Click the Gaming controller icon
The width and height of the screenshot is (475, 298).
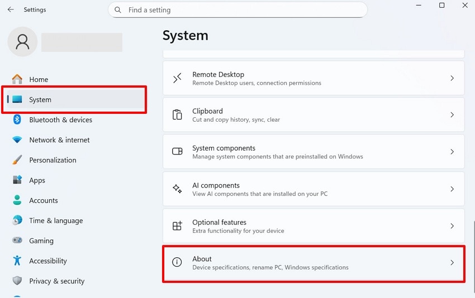(17, 240)
